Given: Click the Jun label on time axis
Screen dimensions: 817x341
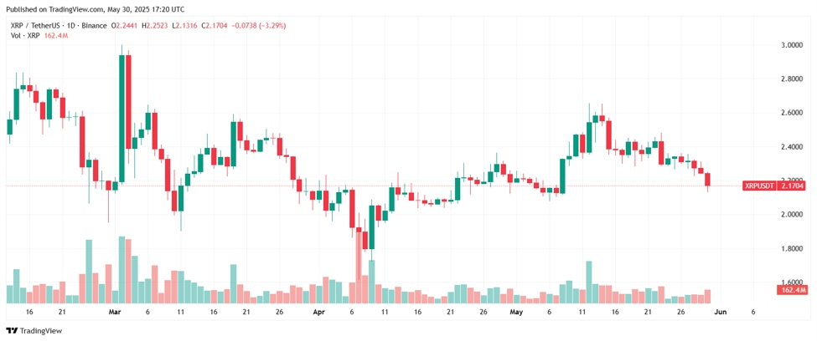Looking at the screenshot, I should (x=720, y=313).
